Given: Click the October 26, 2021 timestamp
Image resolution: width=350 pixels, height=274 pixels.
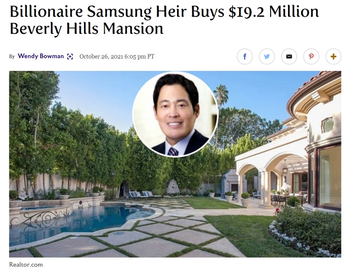Looking at the screenshot, I should coord(117,56).
